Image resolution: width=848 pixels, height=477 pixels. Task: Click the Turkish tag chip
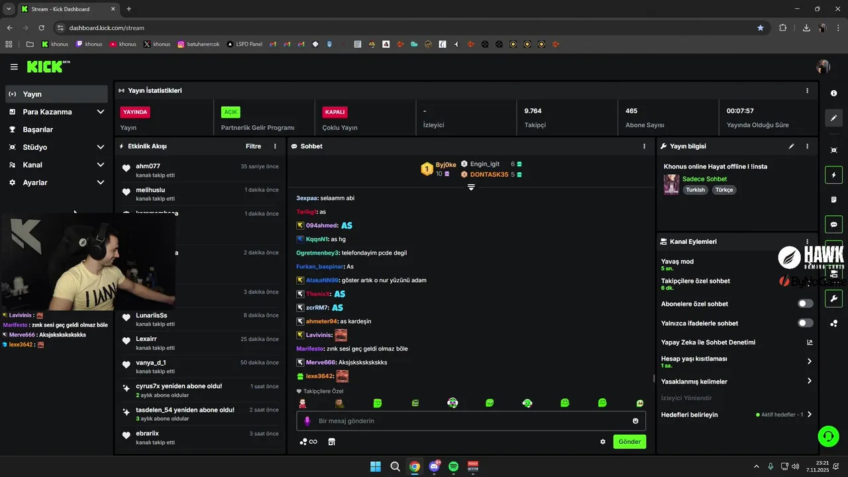point(695,190)
